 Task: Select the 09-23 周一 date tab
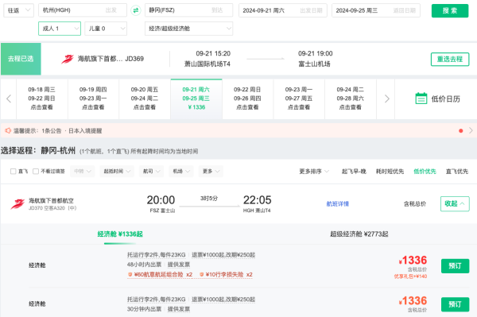coord(299,99)
